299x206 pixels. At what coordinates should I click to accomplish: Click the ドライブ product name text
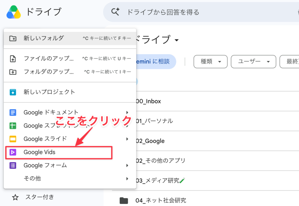pyautogui.click(x=44, y=12)
